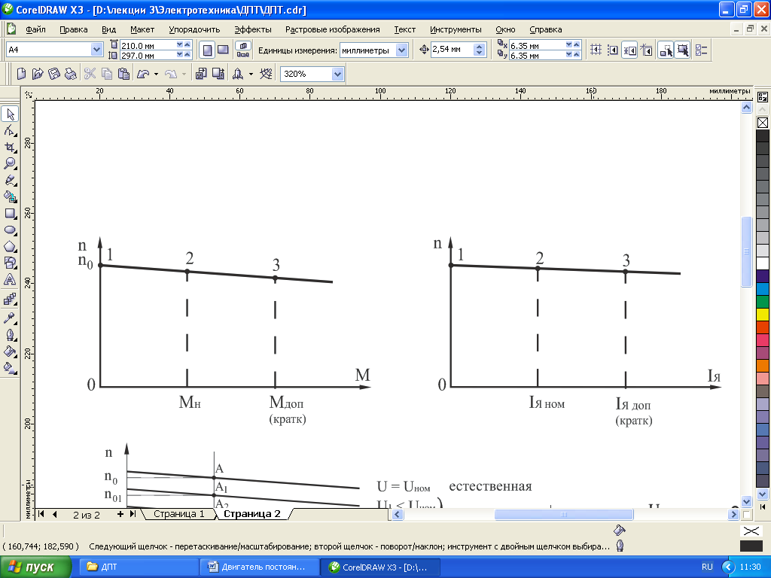Toggle Draw Complex Objects when moving
The height and width of the screenshot is (578, 771).
click(x=666, y=50)
